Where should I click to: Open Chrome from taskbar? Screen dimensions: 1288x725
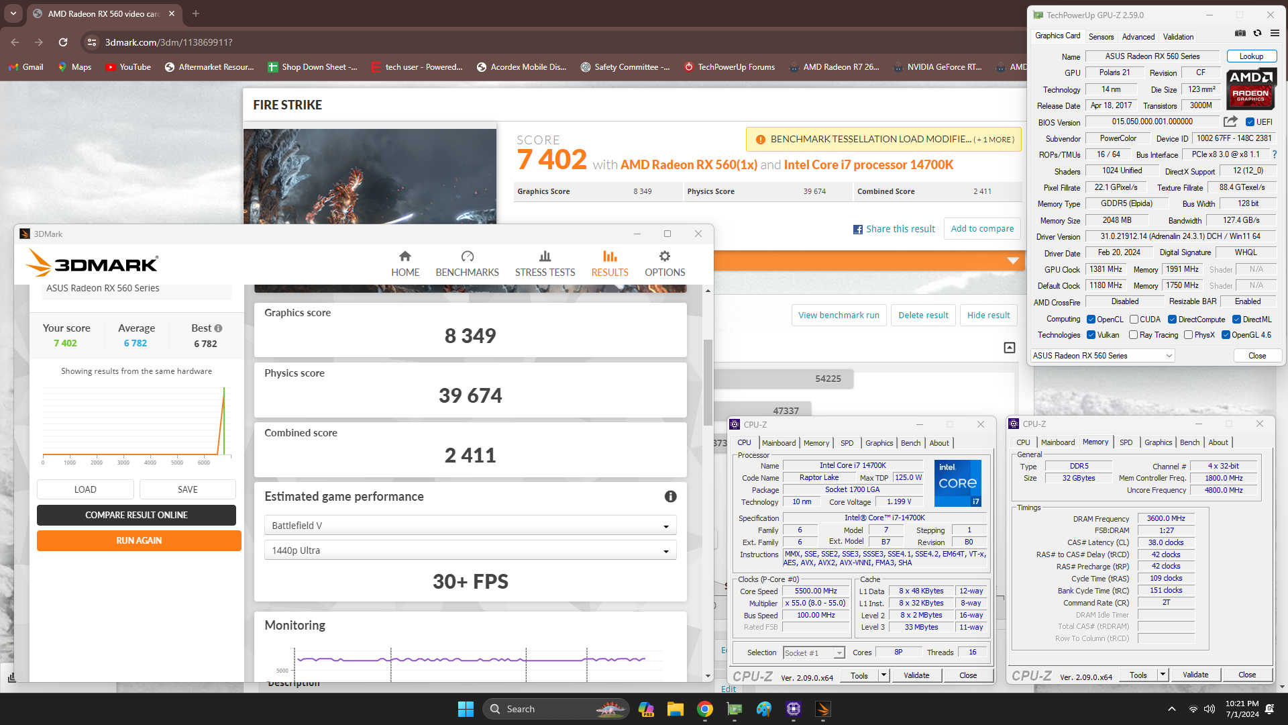click(x=705, y=709)
